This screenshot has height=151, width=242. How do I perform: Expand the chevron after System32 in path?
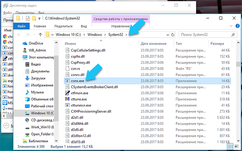click(x=126, y=35)
